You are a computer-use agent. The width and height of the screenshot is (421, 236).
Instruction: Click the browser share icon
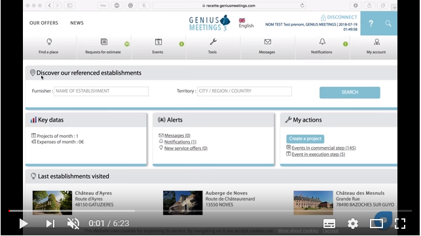369,5
